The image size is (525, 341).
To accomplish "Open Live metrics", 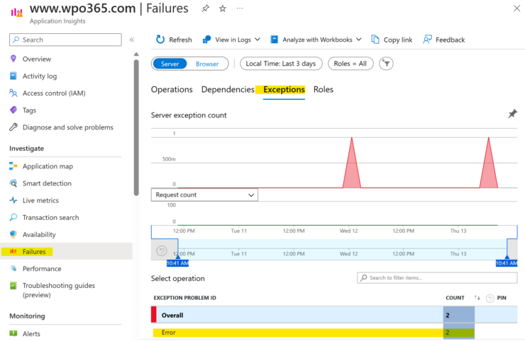I will tap(40, 200).
